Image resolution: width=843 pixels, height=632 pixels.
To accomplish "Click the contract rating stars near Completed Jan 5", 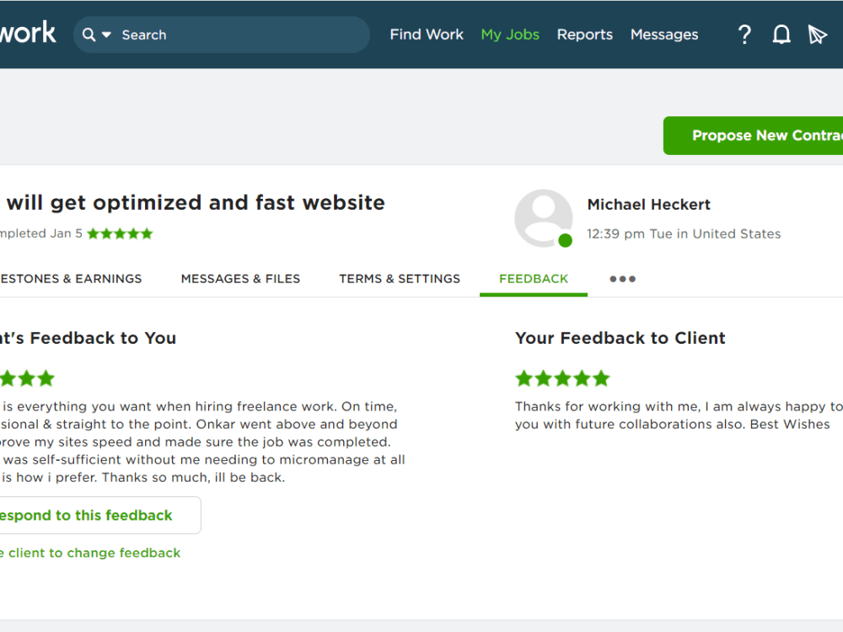I will (x=120, y=233).
